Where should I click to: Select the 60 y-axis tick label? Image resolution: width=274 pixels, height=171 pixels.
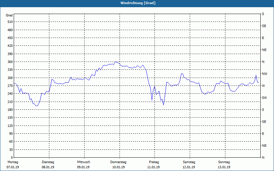11,142
